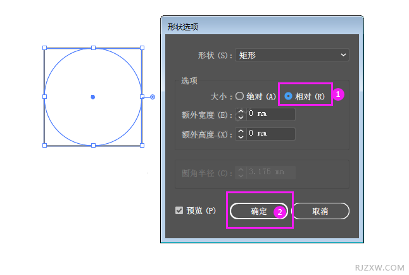Click the round widget right of the circle
409x275 pixels.
point(153,97)
